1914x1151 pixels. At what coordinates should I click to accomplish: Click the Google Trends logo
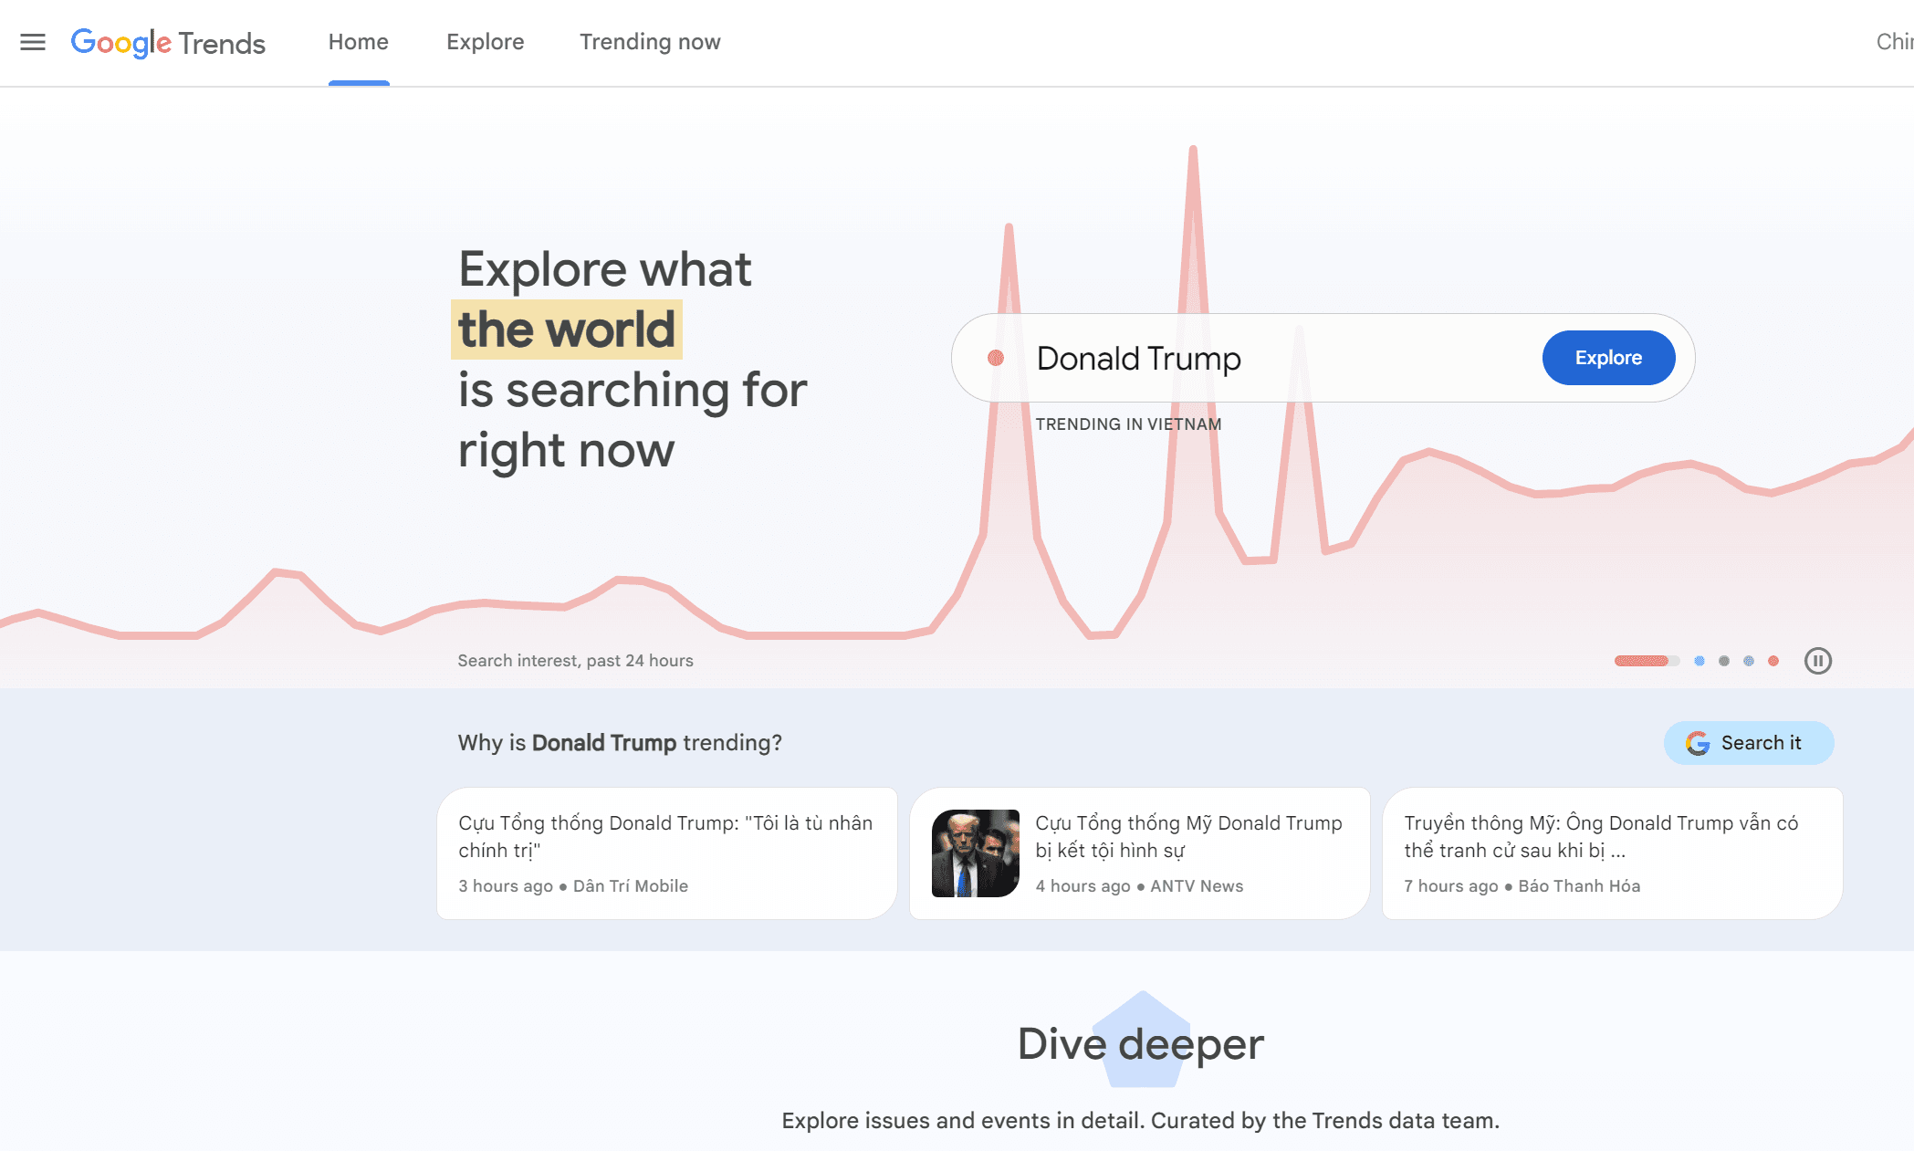[x=168, y=42]
